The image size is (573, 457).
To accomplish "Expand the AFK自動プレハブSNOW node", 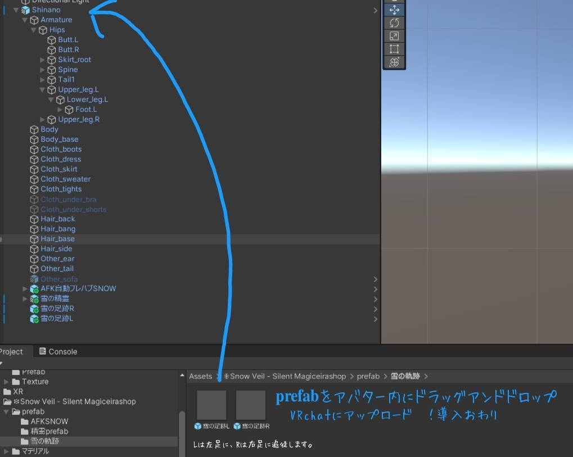I will (x=25, y=289).
